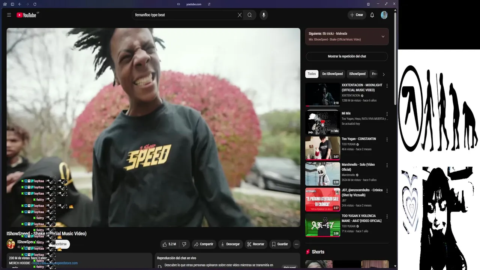This screenshot has width=480, height=270.
Task: Click Reproducción del chat en vivo heading
Action: pyautogui.click(x=177, y=258)
